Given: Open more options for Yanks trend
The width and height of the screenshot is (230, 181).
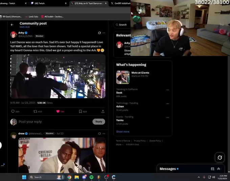Looking at the screenshot, I should coord(168,118).
